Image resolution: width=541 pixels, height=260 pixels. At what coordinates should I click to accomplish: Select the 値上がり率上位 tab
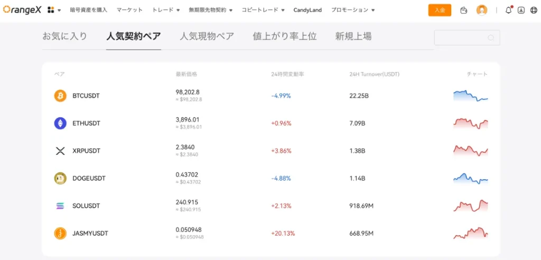click(284, 36)
